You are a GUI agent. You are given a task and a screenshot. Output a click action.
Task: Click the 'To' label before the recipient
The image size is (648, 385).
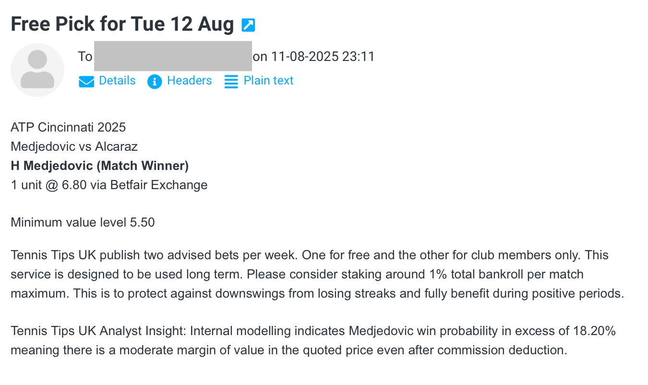(85, 57)
